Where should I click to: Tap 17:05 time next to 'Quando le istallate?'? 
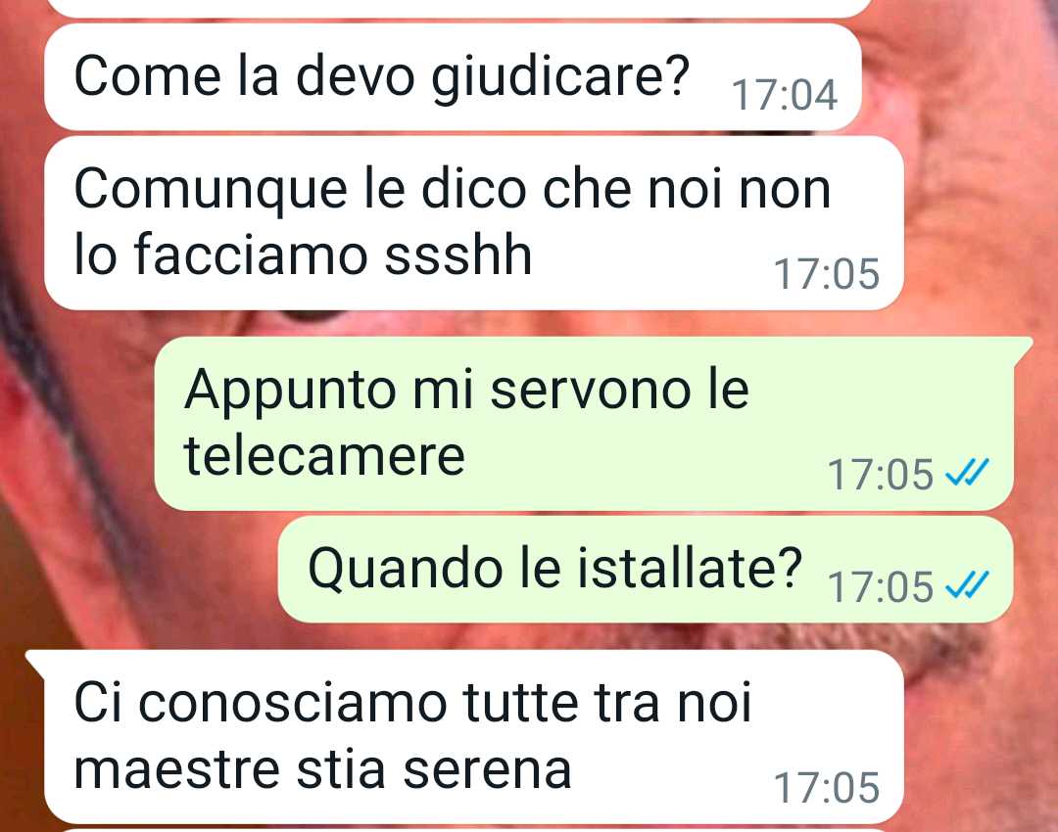click(x=880, y=587)
